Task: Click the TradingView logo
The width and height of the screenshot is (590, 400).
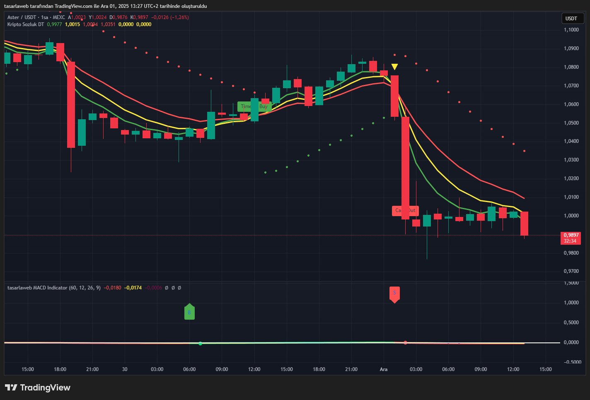Action: click(x=38, y=388)
